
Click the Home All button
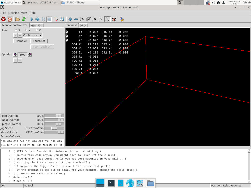[21, 41]
